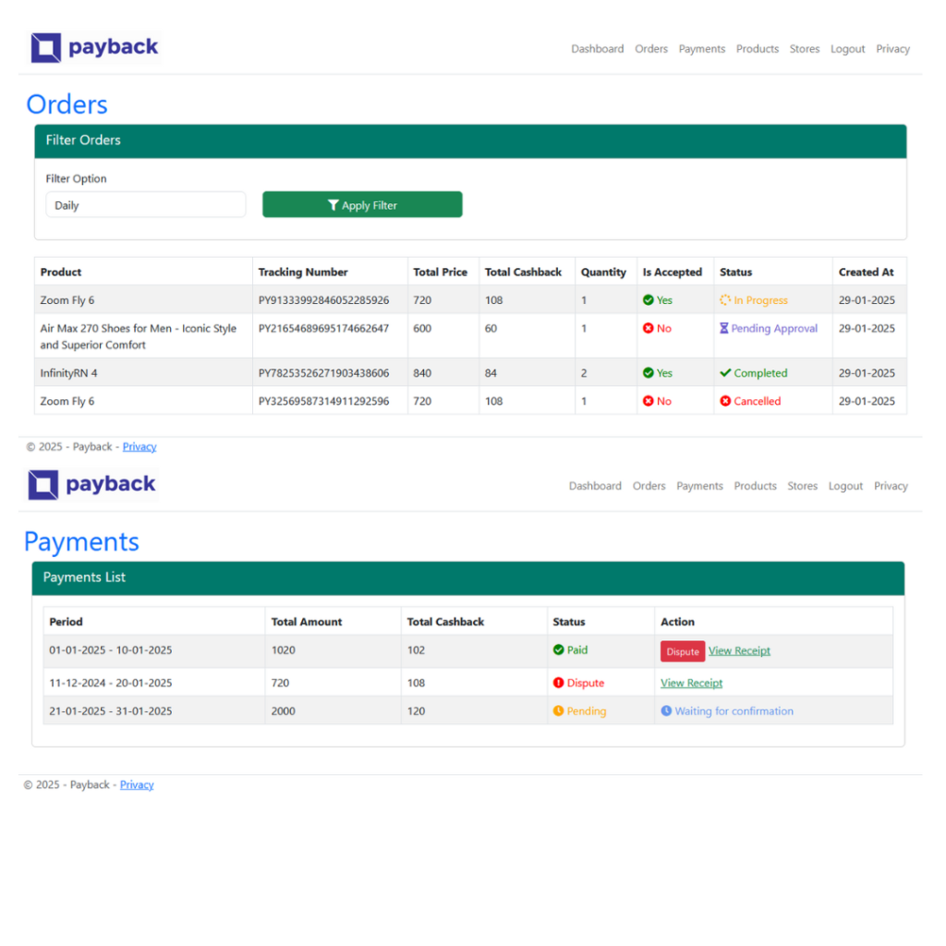Screen dimensions: 946x946
Task: Click the red X icon beside Cancelled
Action: coord(725,401)
